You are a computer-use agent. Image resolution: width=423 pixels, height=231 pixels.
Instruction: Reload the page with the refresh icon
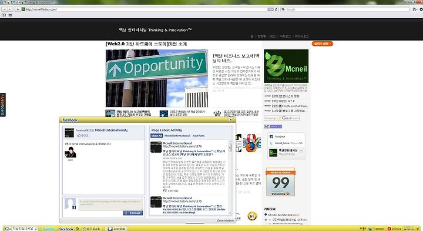coord(276,9)
